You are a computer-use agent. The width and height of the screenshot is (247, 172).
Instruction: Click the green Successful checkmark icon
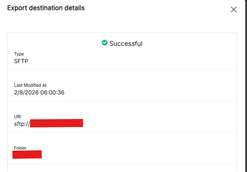tap(105, 43)
